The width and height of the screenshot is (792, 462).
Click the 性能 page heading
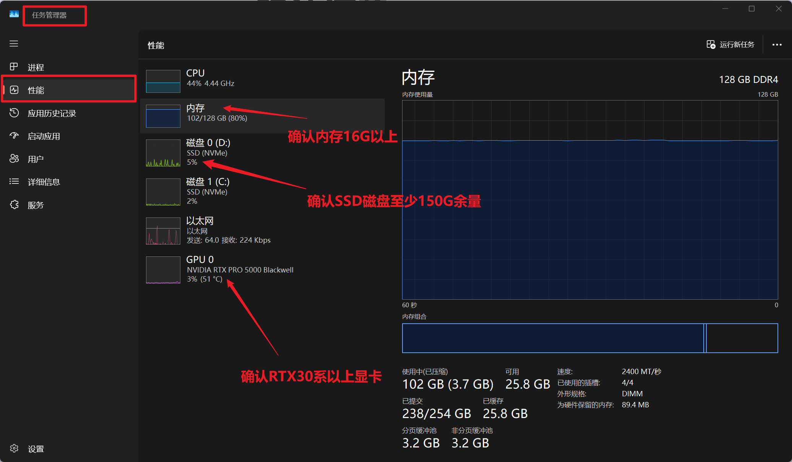click(156, 45)
